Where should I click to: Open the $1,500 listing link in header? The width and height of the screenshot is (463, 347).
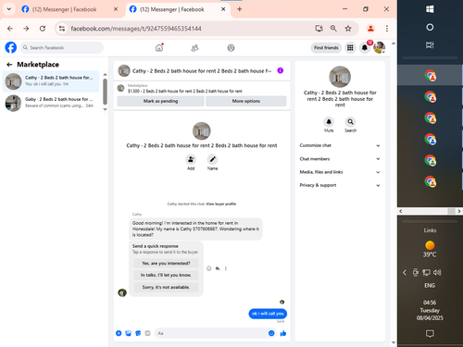pos(185,91)
